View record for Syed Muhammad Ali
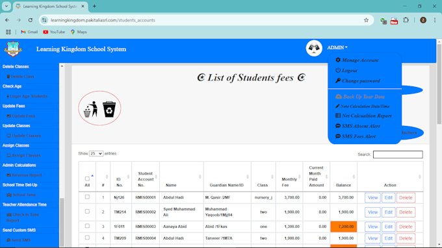 [372, 212]
